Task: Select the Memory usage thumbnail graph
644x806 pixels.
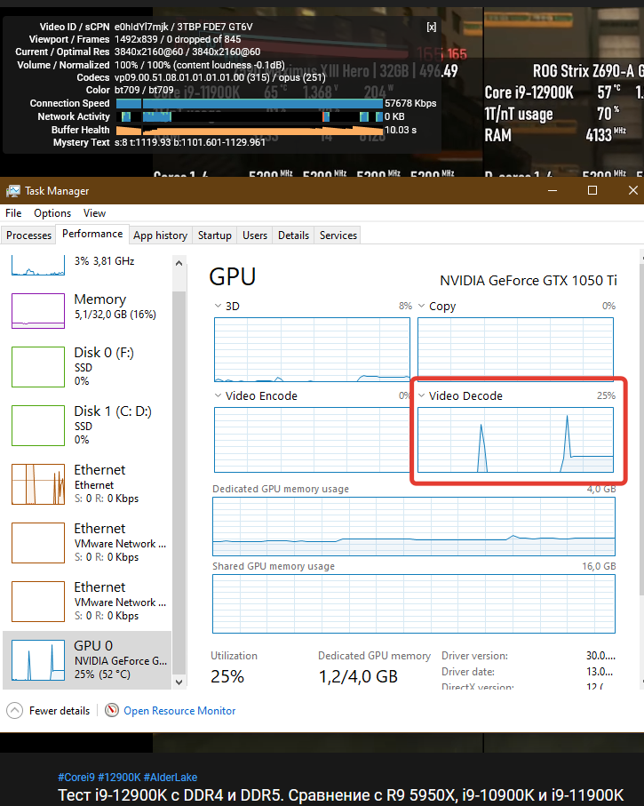Action: pos(38,310)
